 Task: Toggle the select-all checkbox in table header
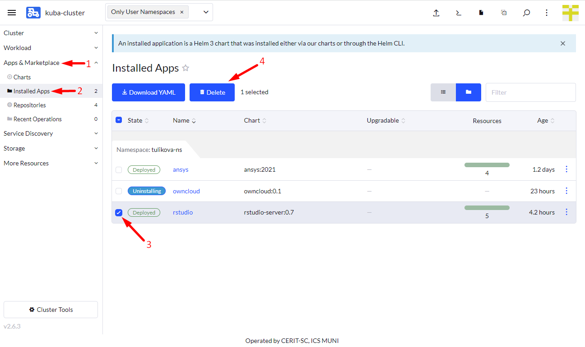point(119,120)
